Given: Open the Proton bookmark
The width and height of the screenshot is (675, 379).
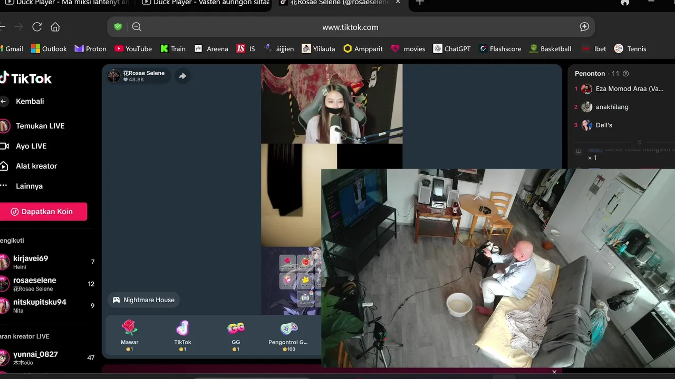Looking at the screenshot, I should point(91,48).
